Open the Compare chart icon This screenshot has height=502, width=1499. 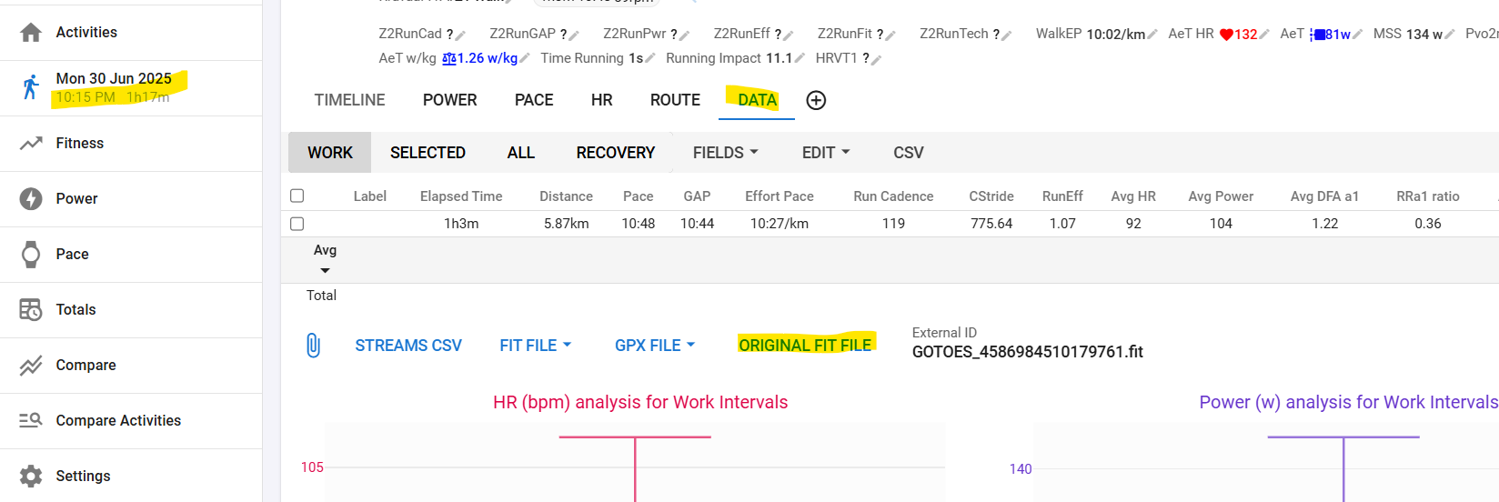[x=31, y=366]
